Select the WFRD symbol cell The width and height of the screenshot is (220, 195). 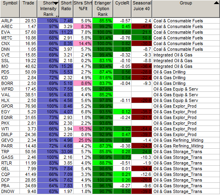(10, 89)
